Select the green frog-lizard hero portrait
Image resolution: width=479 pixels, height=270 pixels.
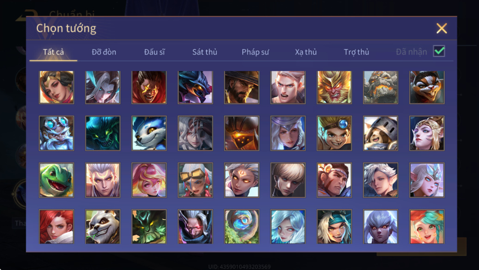tap(56, 180)
